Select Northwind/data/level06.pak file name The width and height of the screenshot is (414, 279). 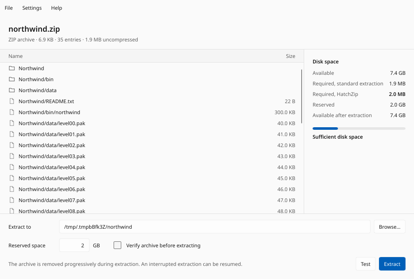pos(52,189)
